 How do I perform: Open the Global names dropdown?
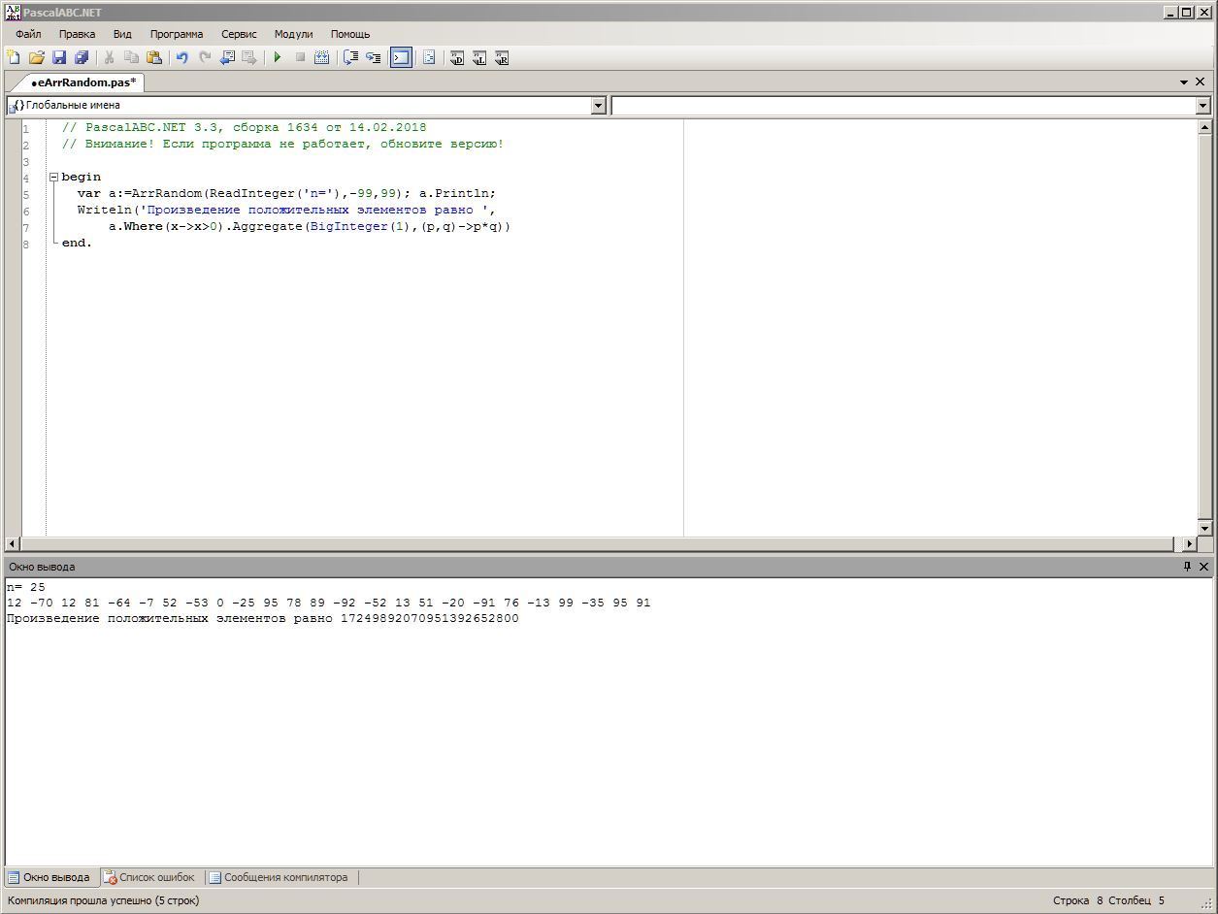coord(598,106)
